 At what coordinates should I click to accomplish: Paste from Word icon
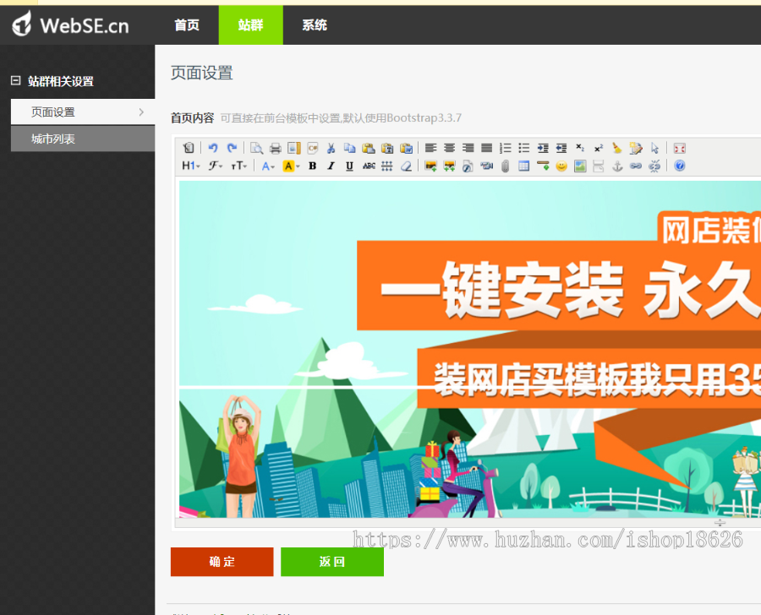coord(406,148)
